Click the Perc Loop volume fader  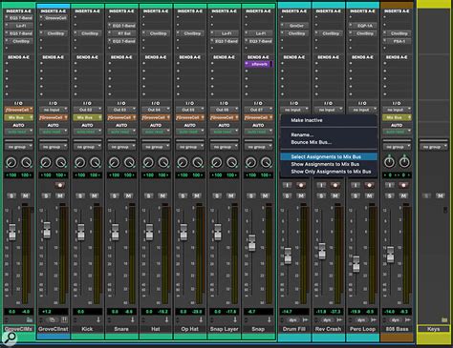[x=356, y=263]
